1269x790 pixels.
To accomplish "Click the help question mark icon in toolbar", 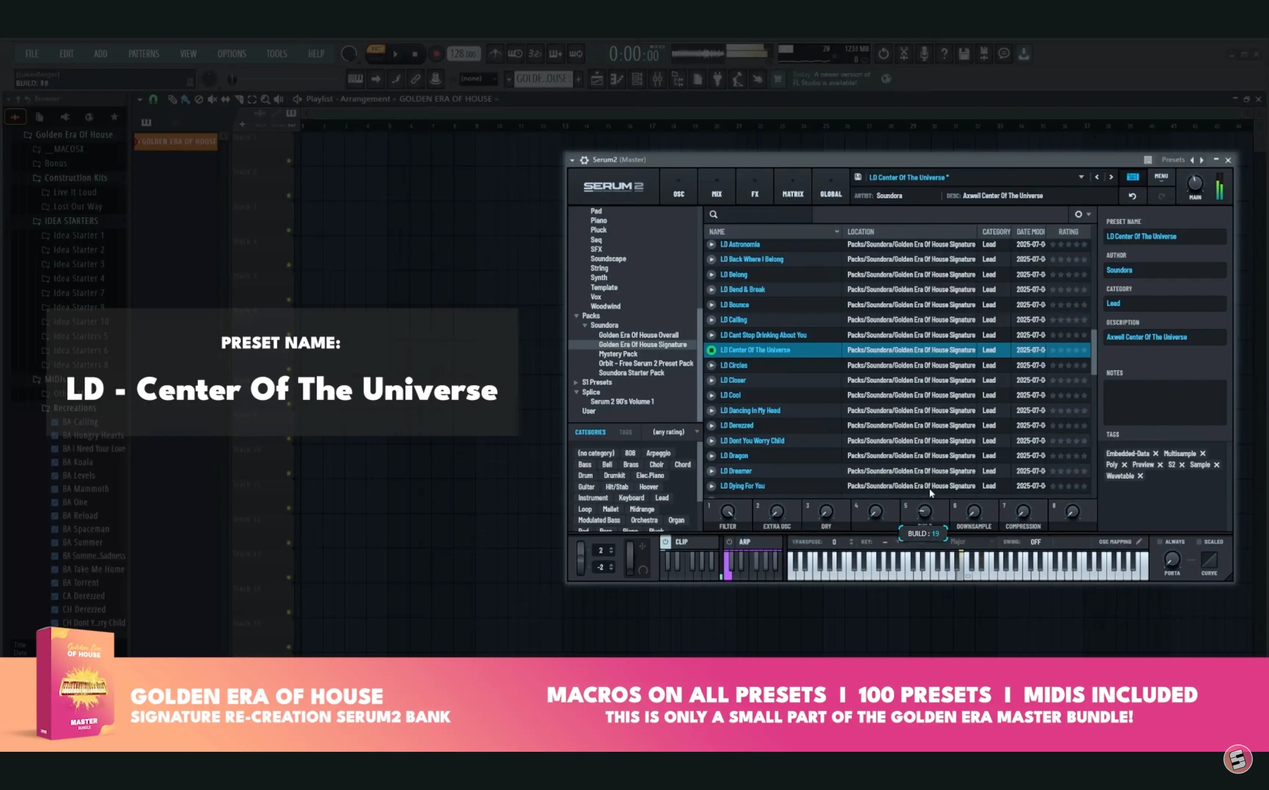I will [944, 54].
